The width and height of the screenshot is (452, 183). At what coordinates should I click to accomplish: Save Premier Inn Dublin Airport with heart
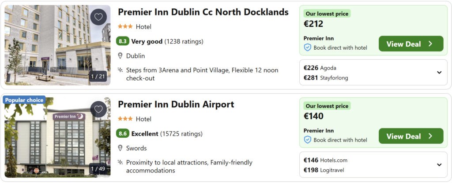[98, 109]
